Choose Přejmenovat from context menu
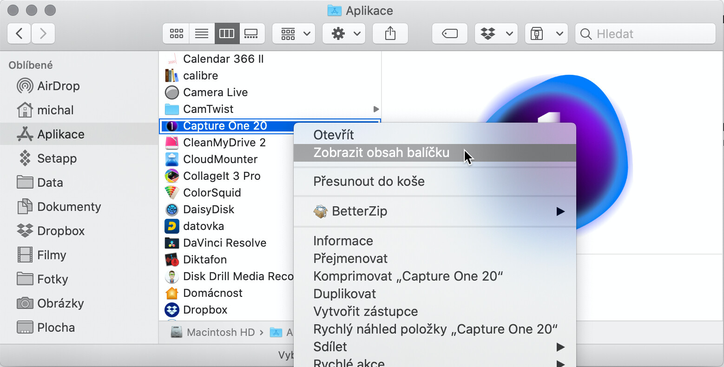This screenshot has height=367, width=724. (x=435, y=258)
